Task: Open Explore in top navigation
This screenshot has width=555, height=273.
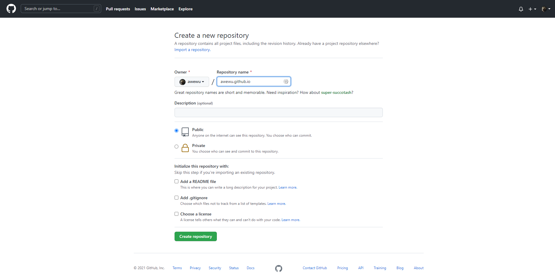Action: [x=185, y=9]
